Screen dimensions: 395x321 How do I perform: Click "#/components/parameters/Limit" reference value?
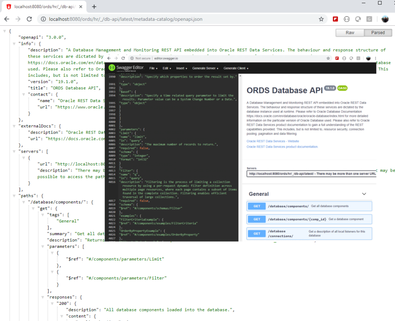[125, 259]
